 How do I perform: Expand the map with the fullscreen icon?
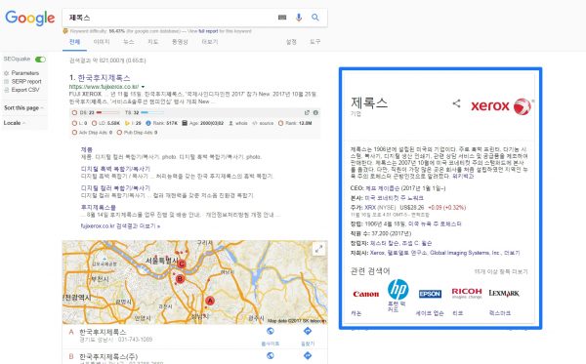pos(318,250)
